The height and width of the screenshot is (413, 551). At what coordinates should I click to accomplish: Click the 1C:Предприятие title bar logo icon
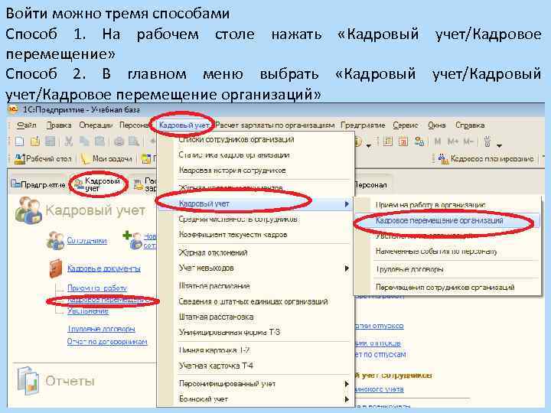point(13,109)
